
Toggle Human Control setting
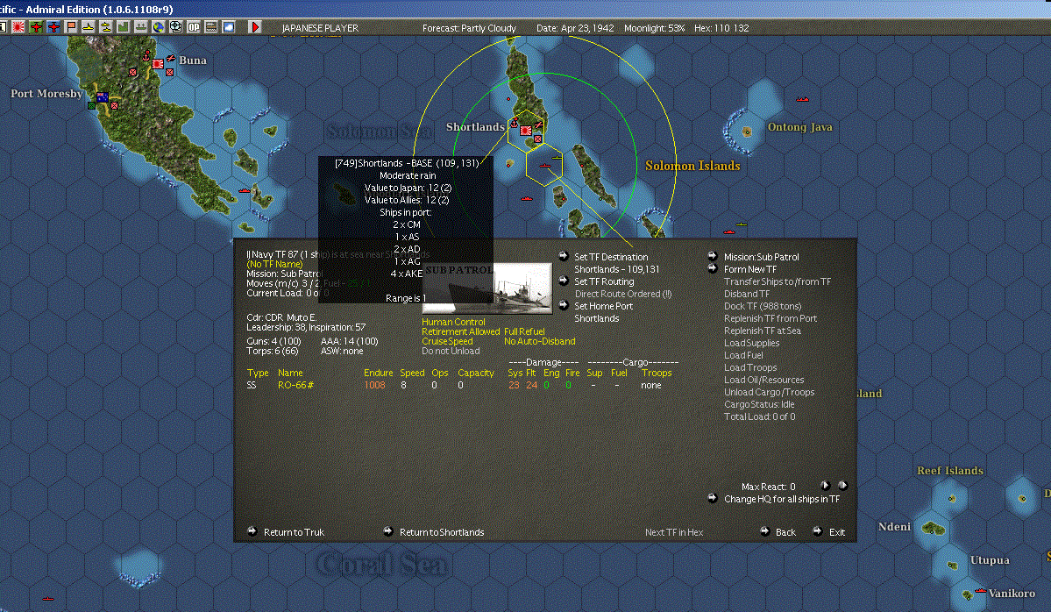453,322
